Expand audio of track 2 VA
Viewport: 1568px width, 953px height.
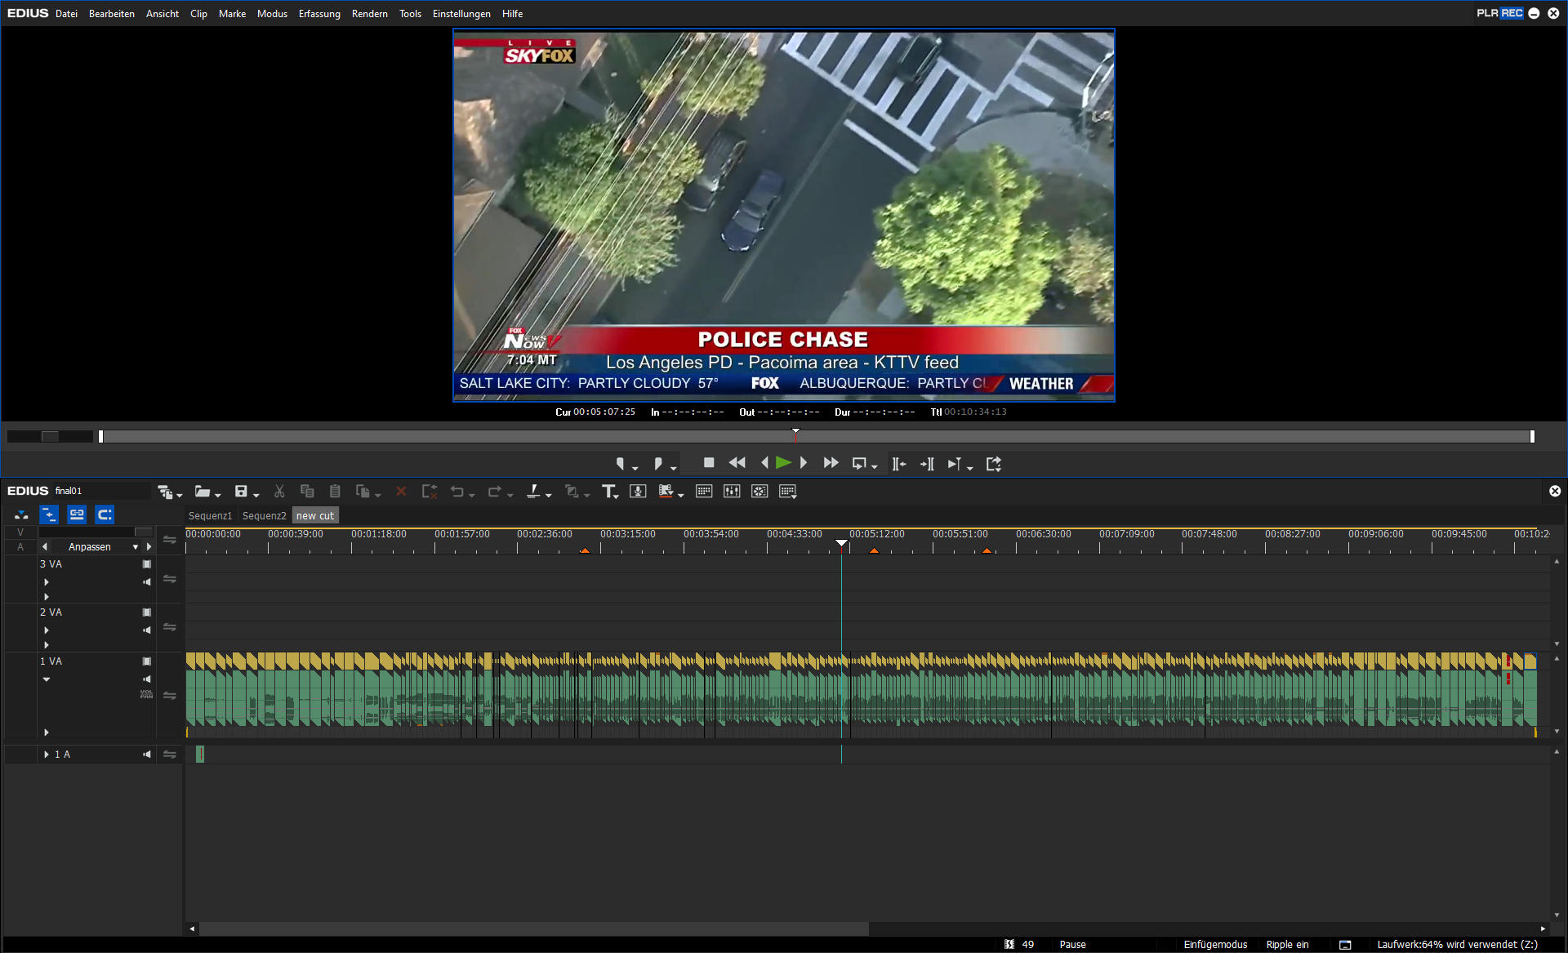pyautogui.click(x=47, y=630)
